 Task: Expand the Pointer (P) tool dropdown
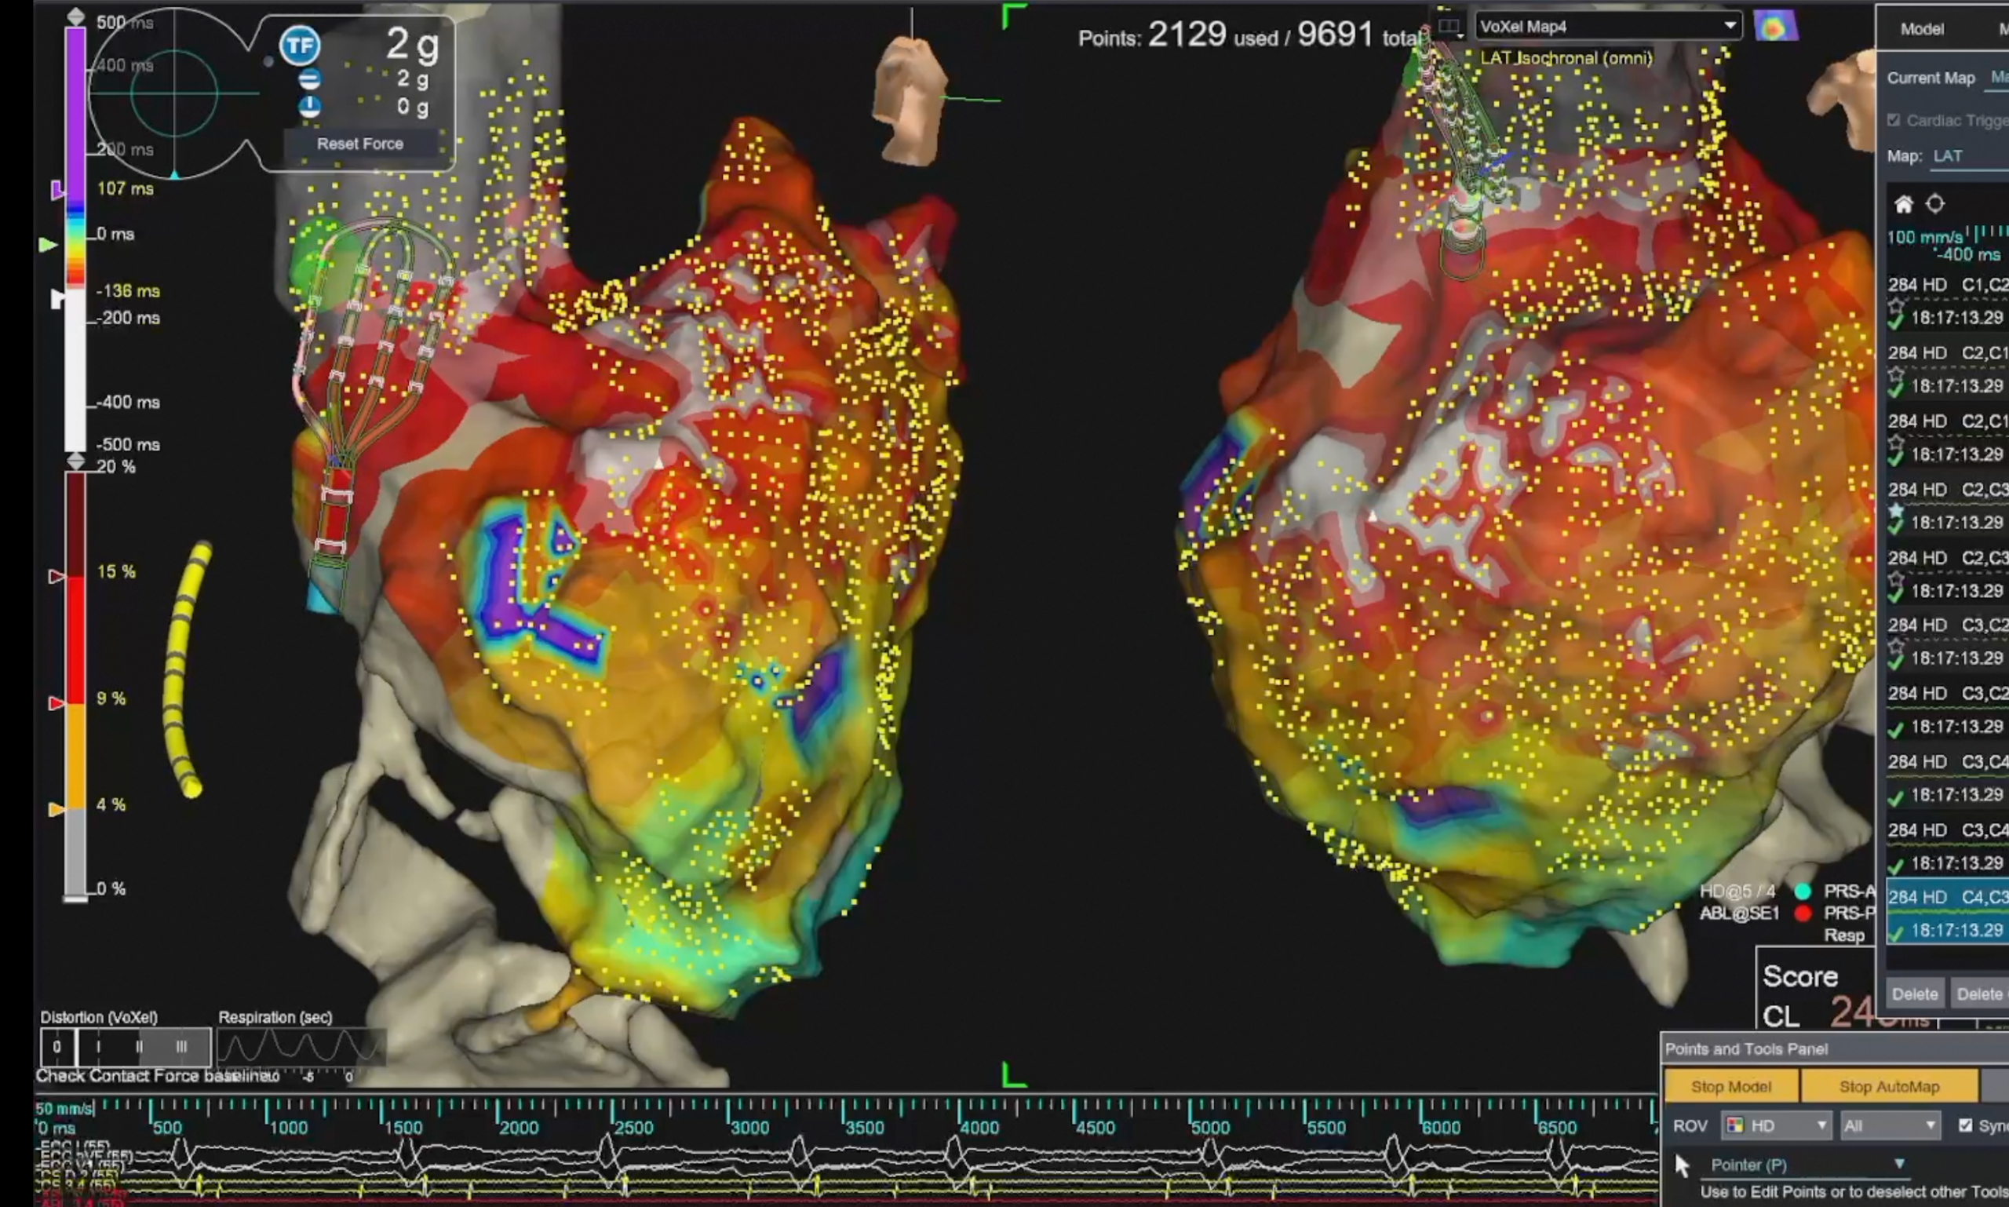1899,1164
